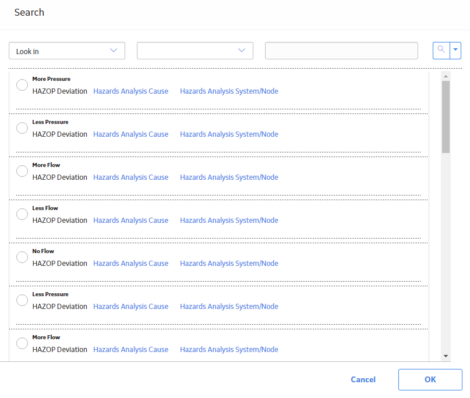
Task: Click the vertical scrollbar thumb
Action: click(x=446, y=117)
